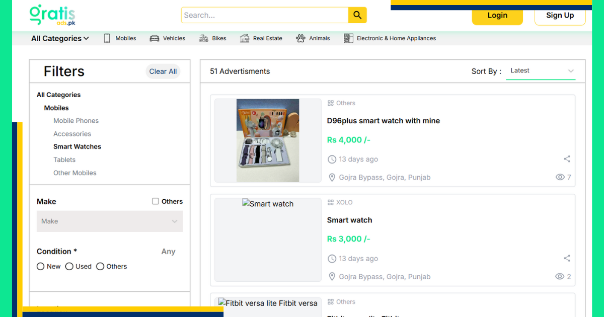Click into the Search input field
This screenshot has width=604, height=317.
click(265, 15)
